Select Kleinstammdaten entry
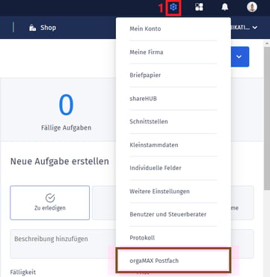Screen dimensions: 270x277 pyautogui.click(x=174, y=145)
